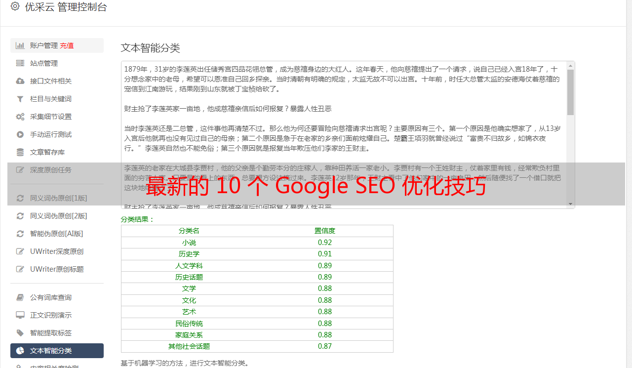Click the gears icon for 采集细节设置
The height and width of the screenshot is (368, 632).
20,117
